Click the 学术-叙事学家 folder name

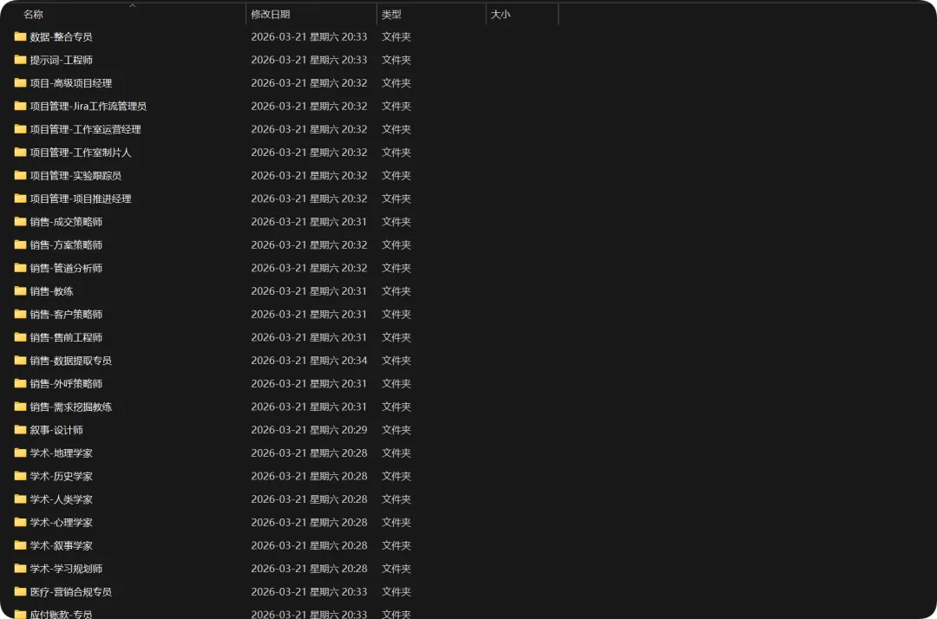(x=62, y=545)
